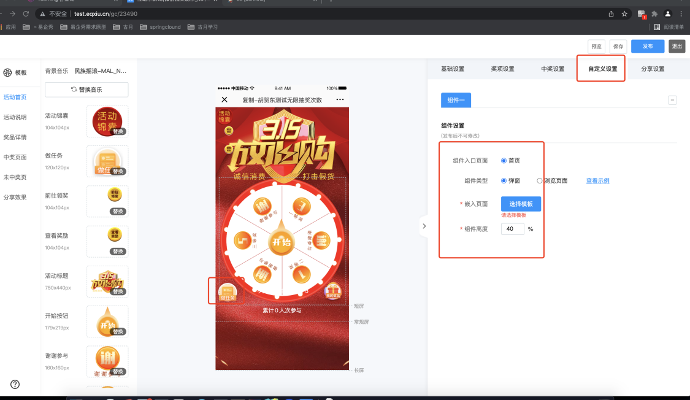Open the three-dot menu in phone preview
690x400 pixels.
(340, 99)
